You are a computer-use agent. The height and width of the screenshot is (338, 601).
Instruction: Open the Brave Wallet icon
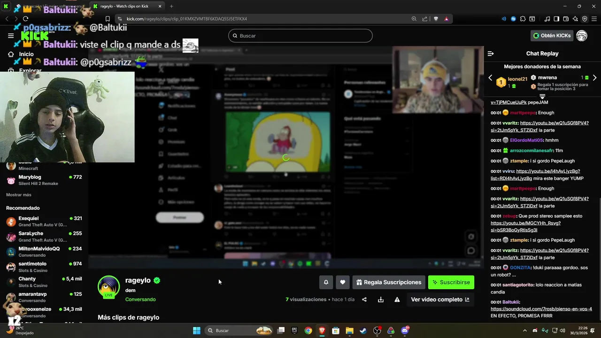[566, 19]
